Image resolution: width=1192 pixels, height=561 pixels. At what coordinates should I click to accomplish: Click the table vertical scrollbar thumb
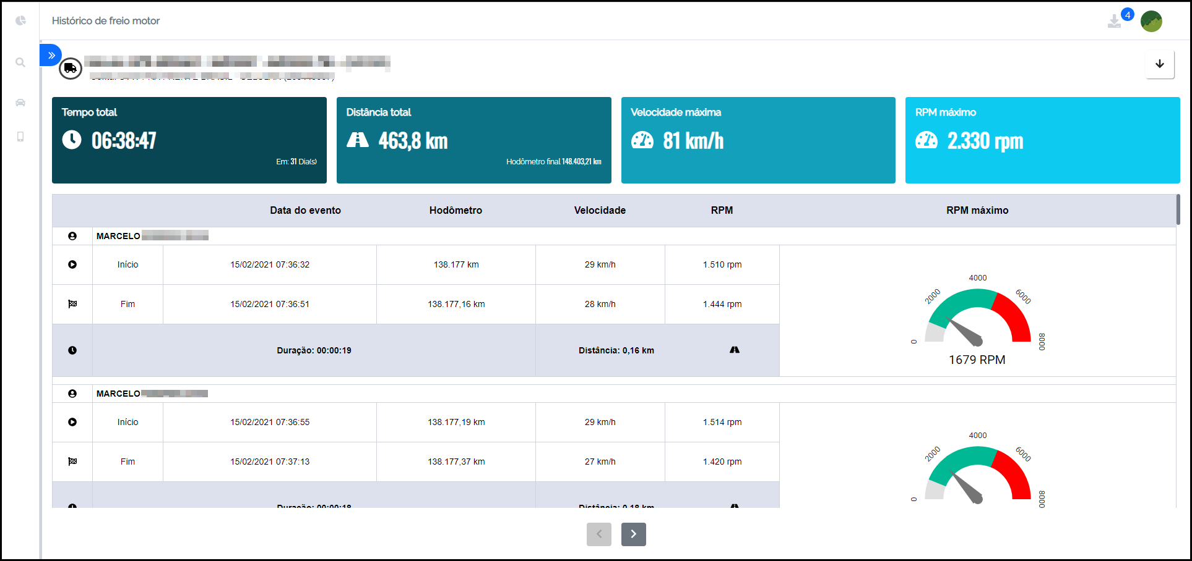pos(1178,210)
